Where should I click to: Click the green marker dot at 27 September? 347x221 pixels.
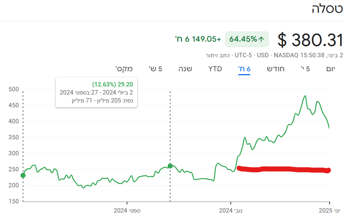170,166
